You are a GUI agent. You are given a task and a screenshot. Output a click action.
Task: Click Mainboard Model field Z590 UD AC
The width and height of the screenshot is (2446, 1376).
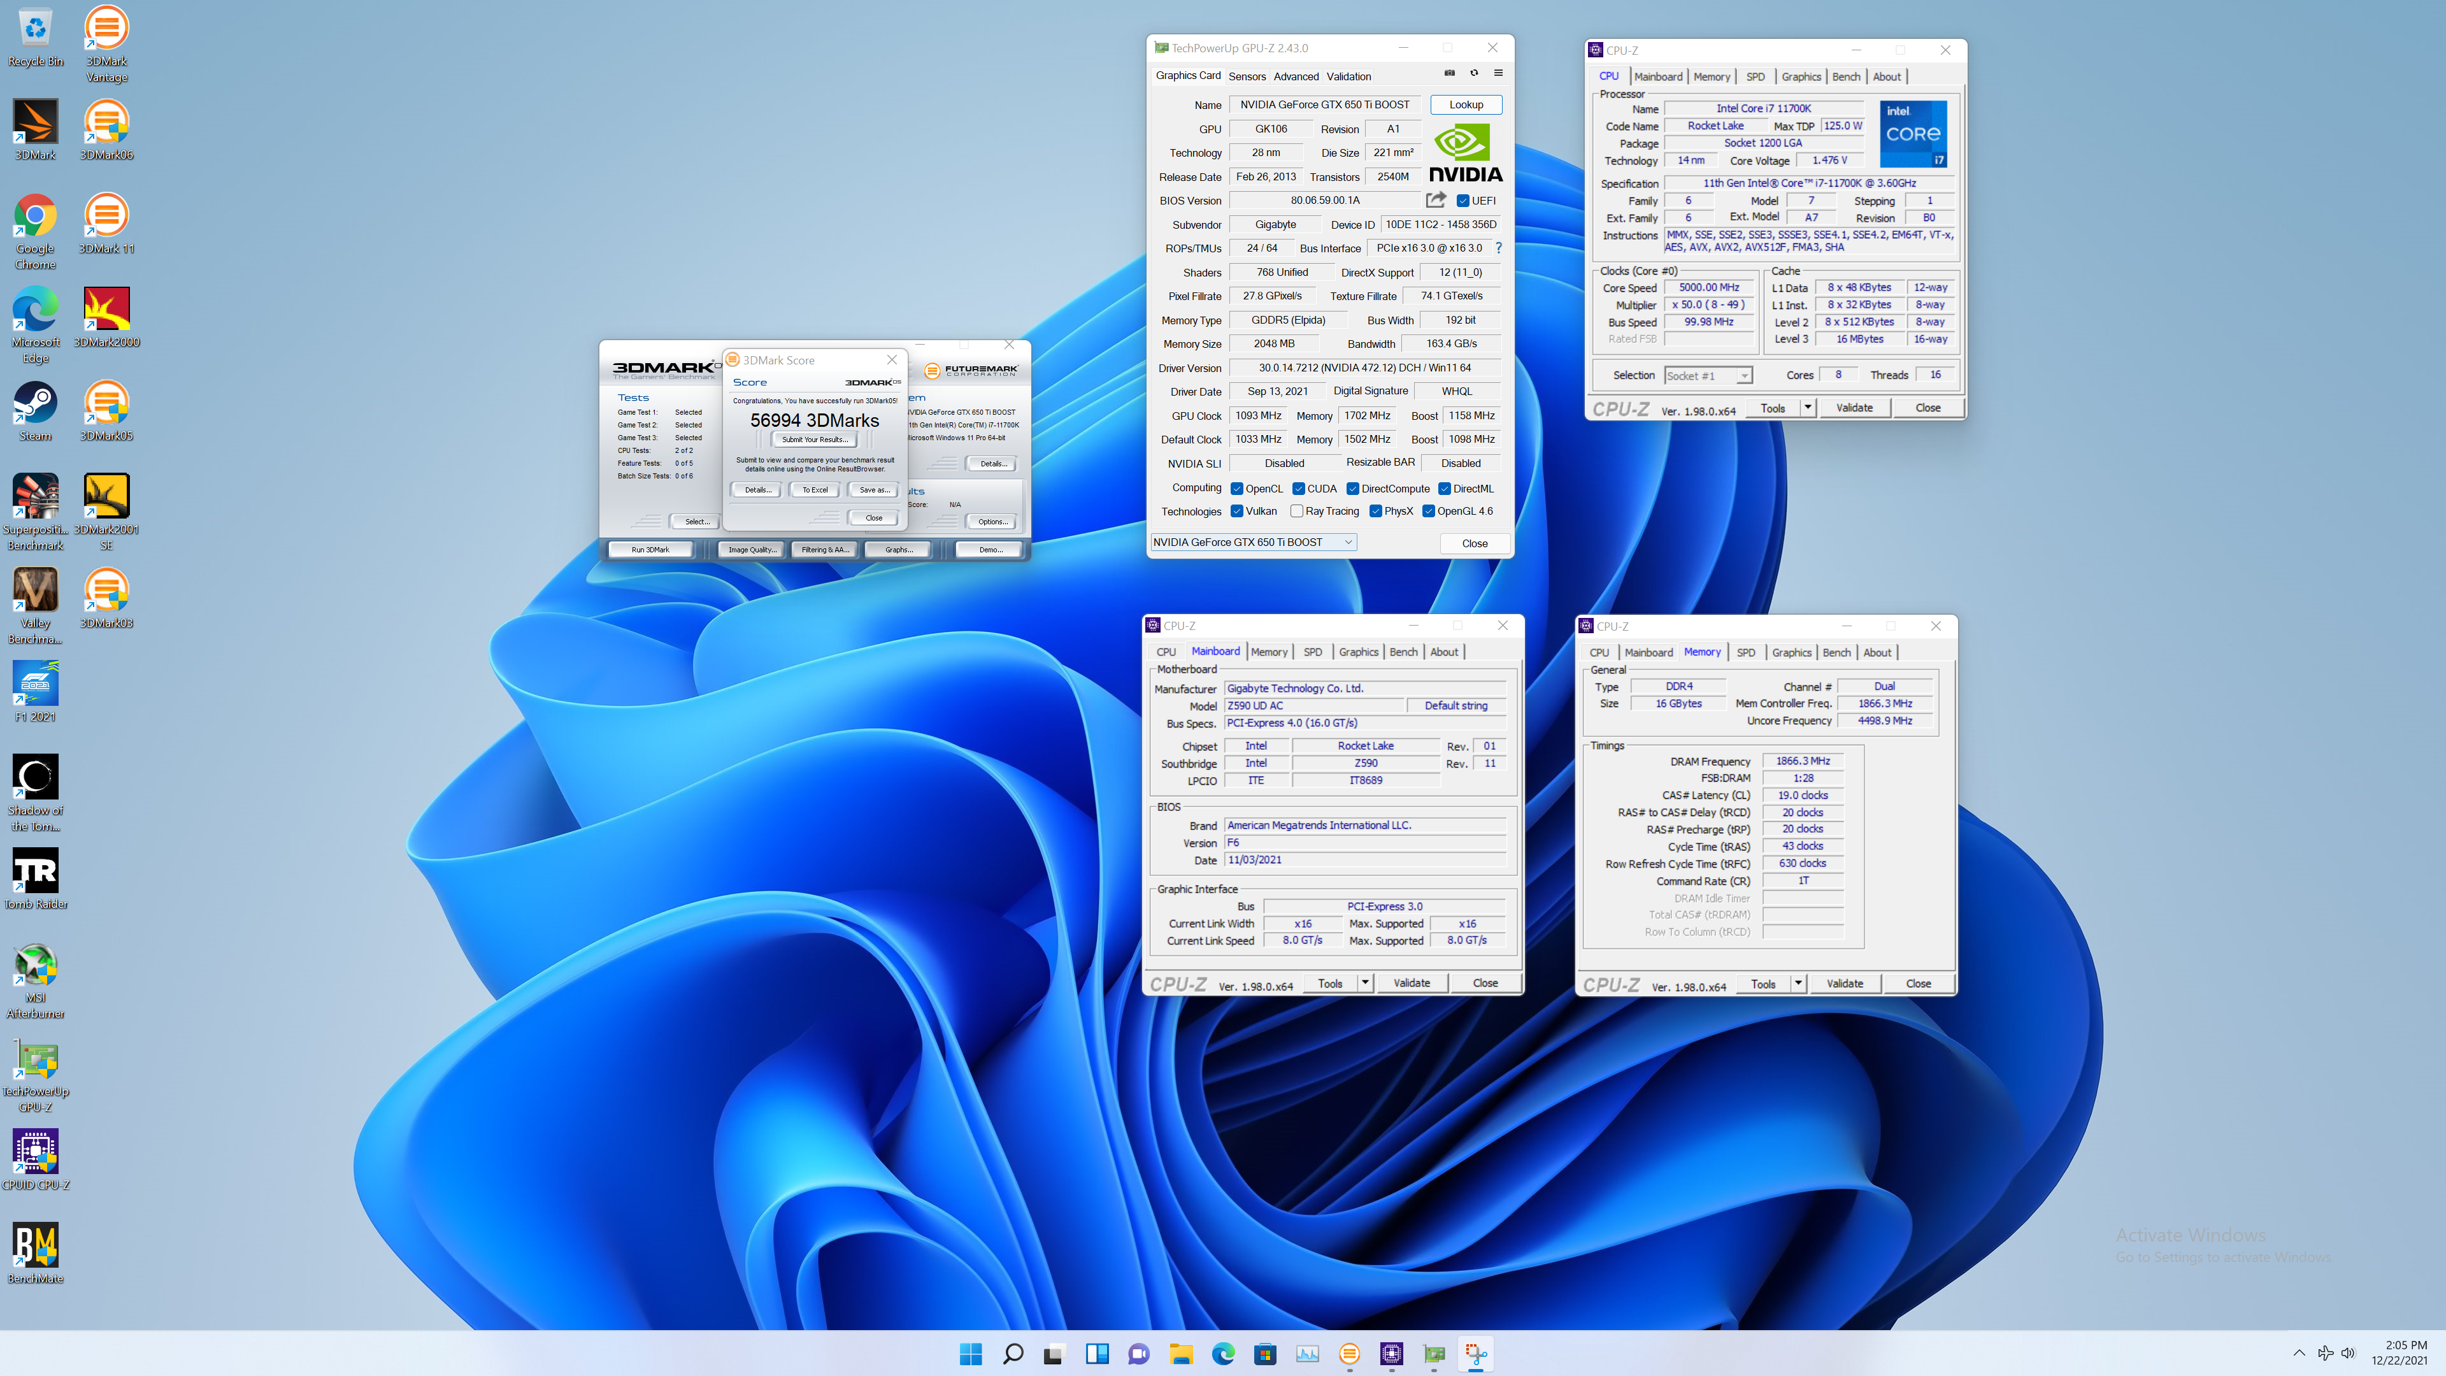(1313, 706)
